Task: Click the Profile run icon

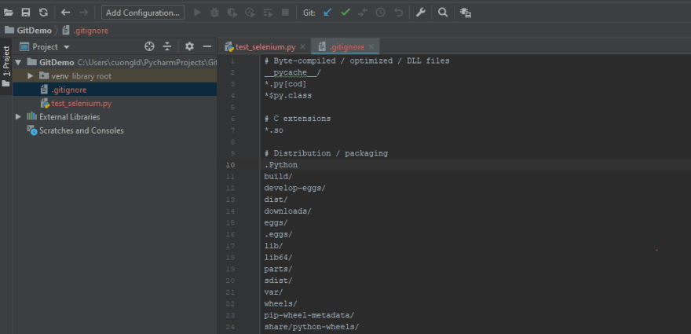Action: pyautogui.click(x=250, y=13)
